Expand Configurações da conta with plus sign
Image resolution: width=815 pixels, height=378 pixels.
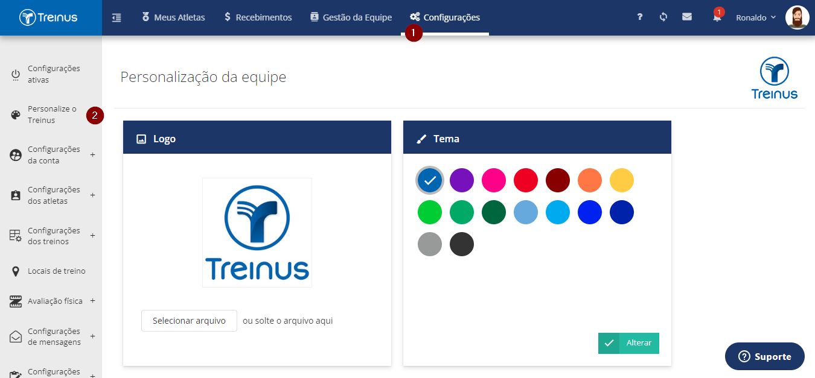click(x=92, y=155)
